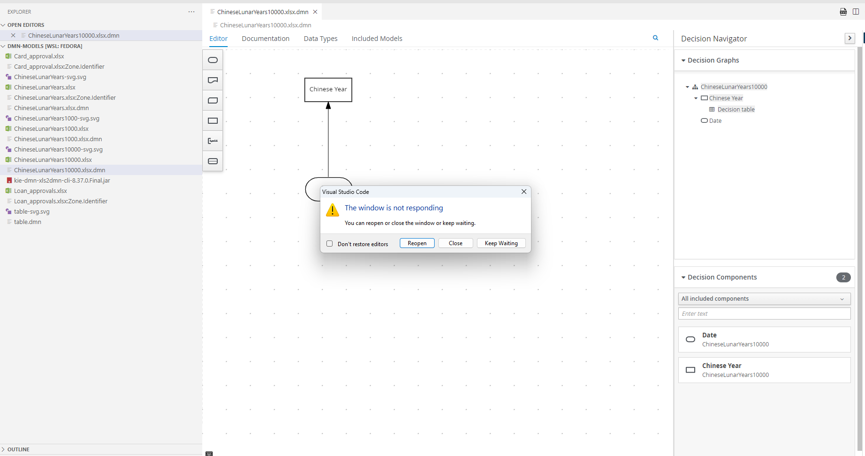Open ChineseLunarYears.xlsx in Explorer
The image size is (865, 456).
pyautogui.click(x=45, y=87)
